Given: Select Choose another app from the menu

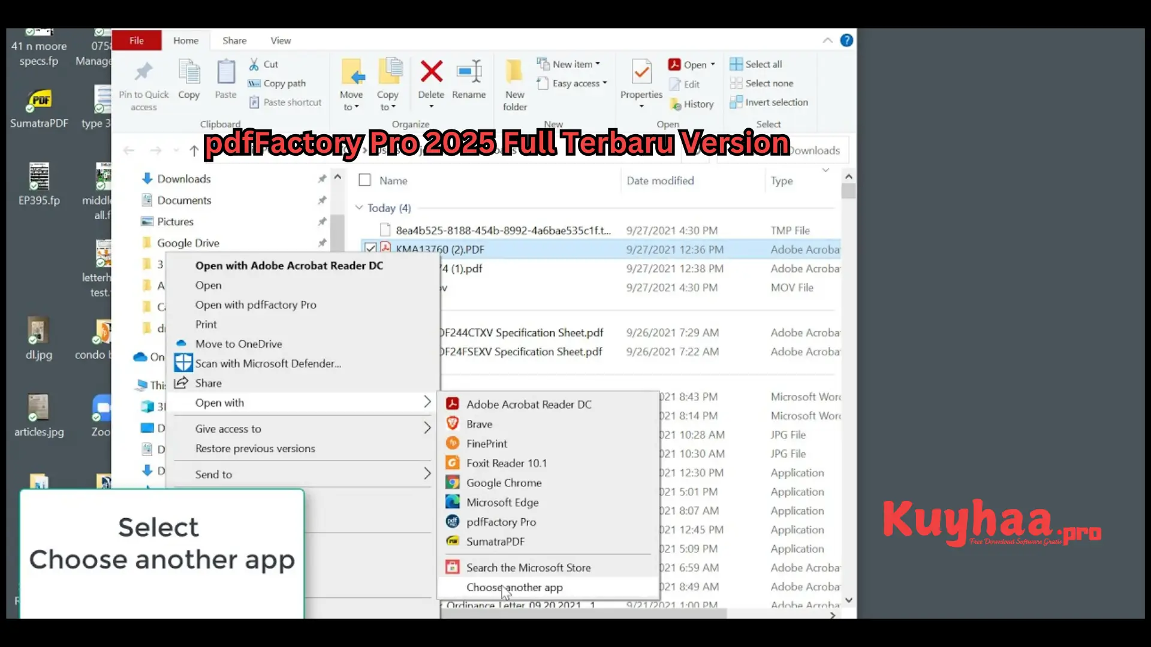Looking at the screenshot, I should pos(514,587).
